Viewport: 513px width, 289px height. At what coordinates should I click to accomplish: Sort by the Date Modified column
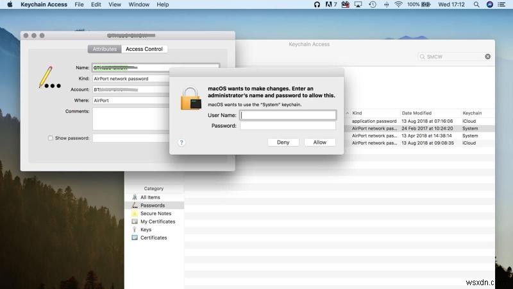(x=416, y=113)
